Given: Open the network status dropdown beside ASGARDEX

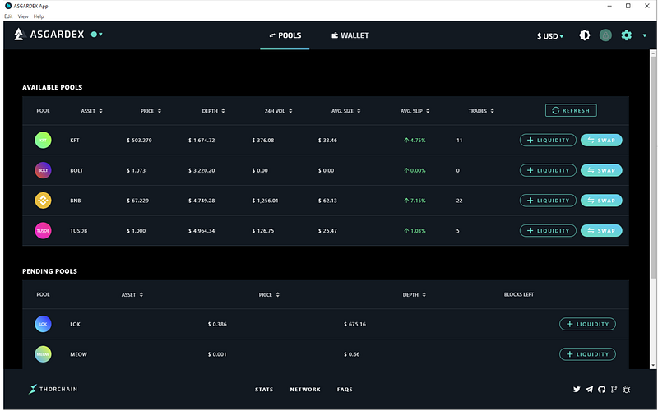Looking at the screenshot, I should [97, 35].
